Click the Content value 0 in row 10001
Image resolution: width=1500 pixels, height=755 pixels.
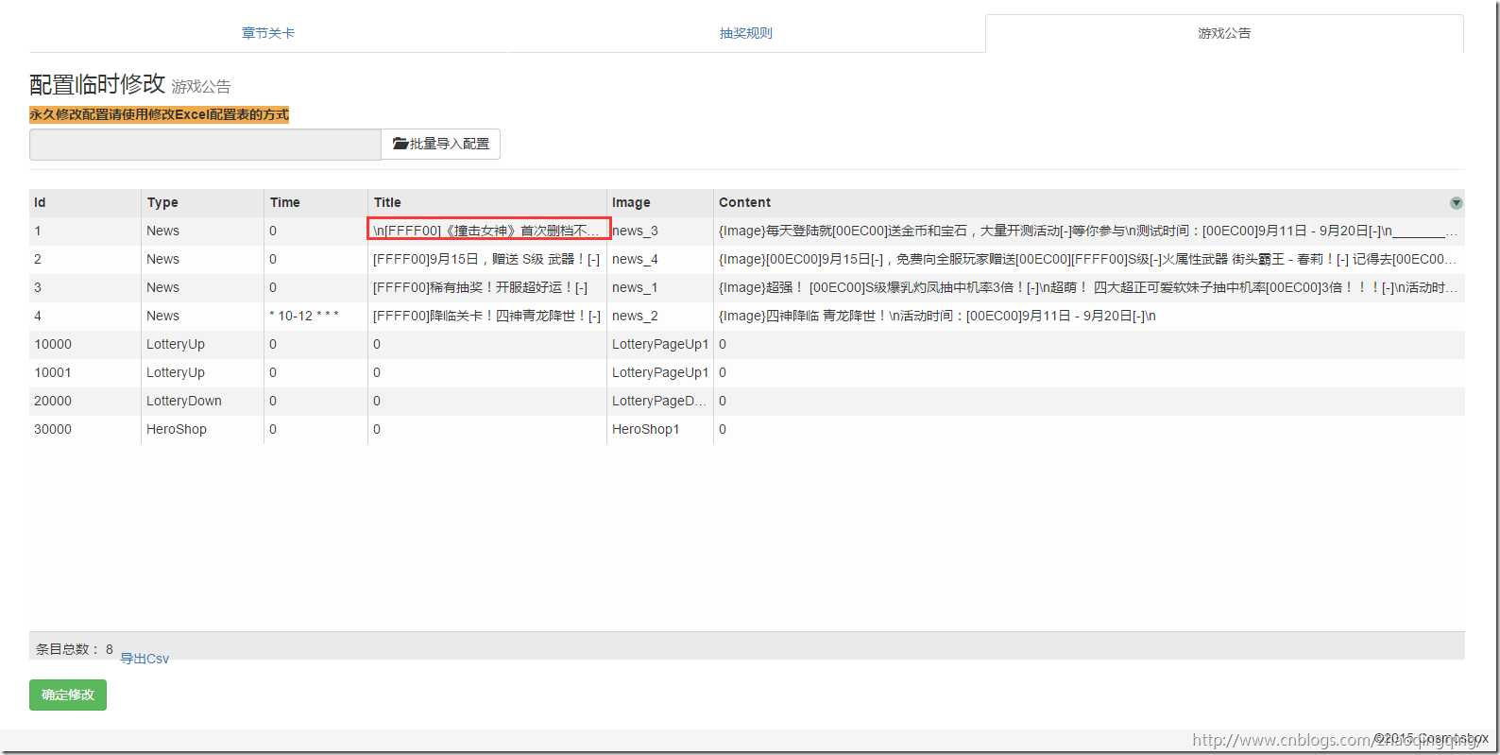(x=1089, y=372)
